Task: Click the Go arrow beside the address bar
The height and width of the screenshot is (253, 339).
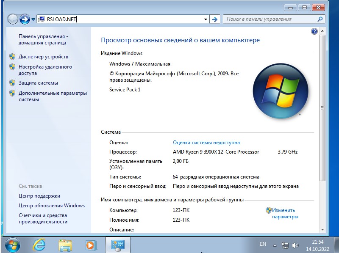Action: point(215,19)
